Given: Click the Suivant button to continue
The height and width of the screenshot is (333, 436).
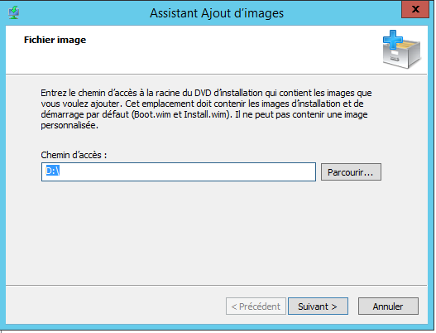Looking at the screenshot, I should [318, 306].
